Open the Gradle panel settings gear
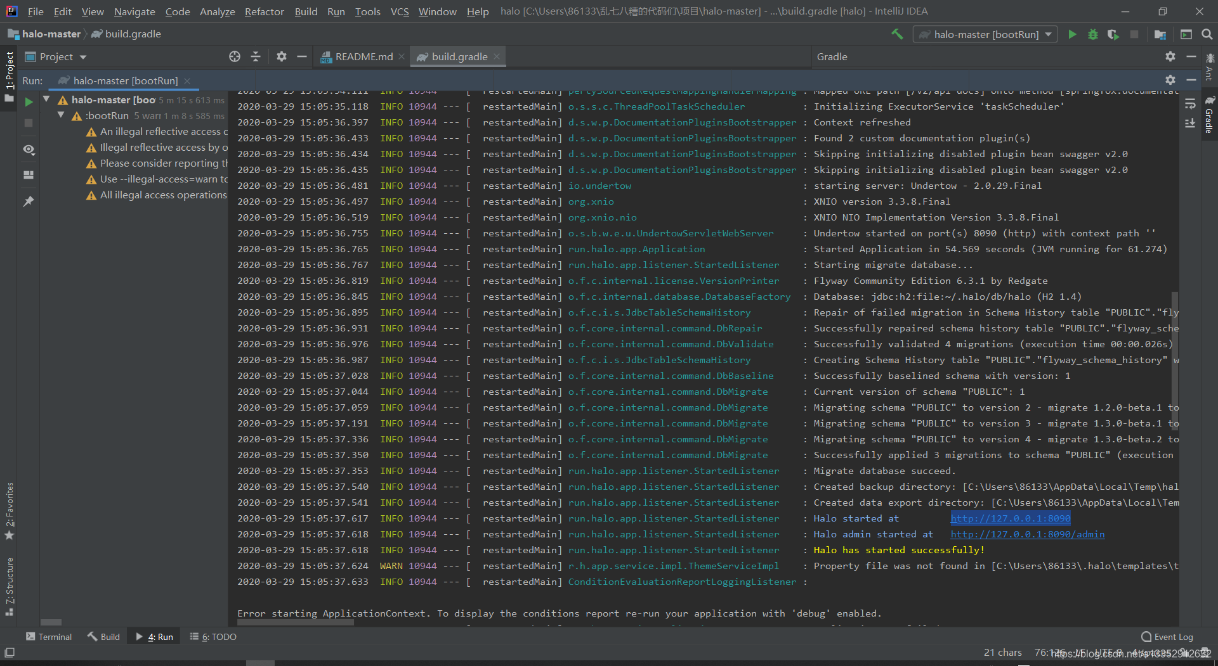Screen dimensions: 1218x666 [x=1170, y=56]
